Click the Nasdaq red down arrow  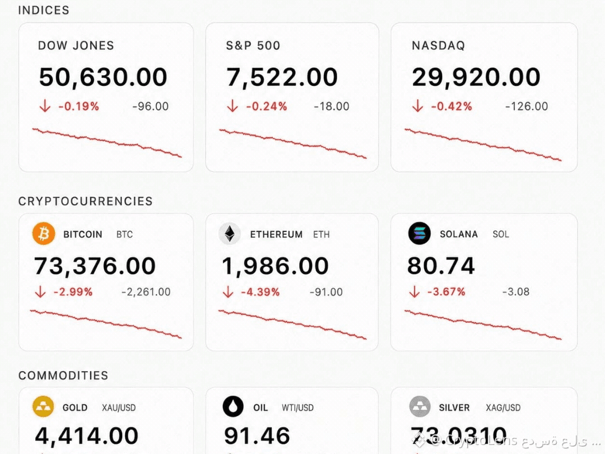(x=417, y=106)
